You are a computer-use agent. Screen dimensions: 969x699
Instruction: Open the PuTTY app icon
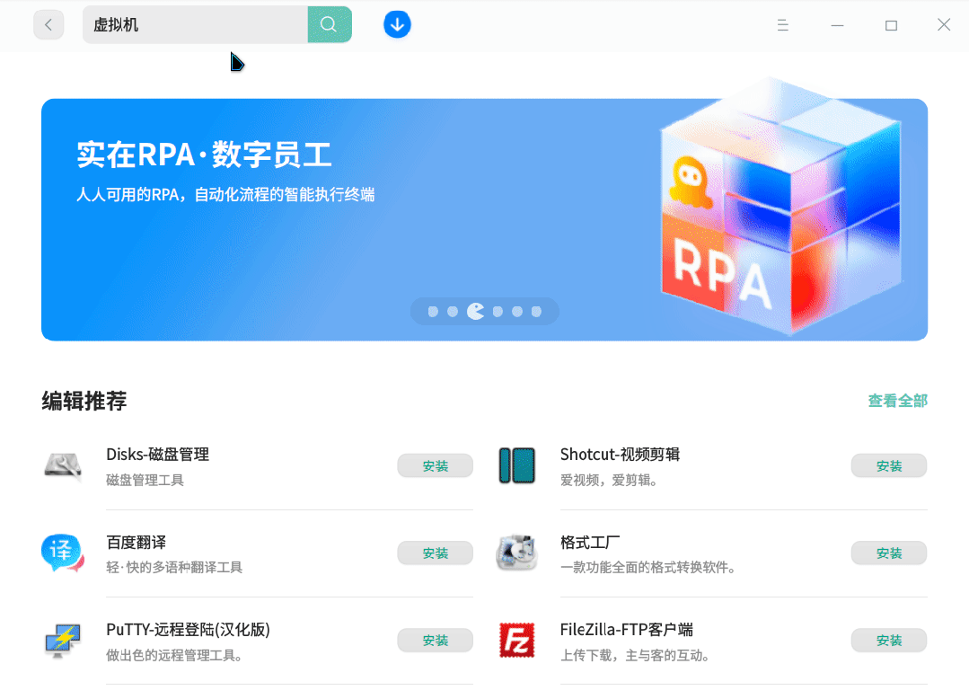(x=63, y=641)
